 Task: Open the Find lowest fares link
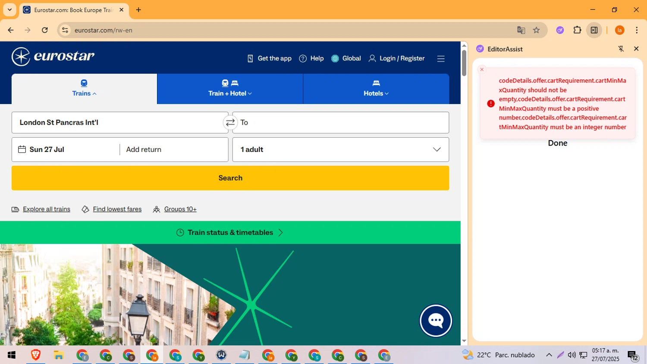[x=117, y=209]
